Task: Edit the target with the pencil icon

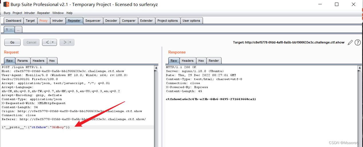Action: (x=350, y=42)
